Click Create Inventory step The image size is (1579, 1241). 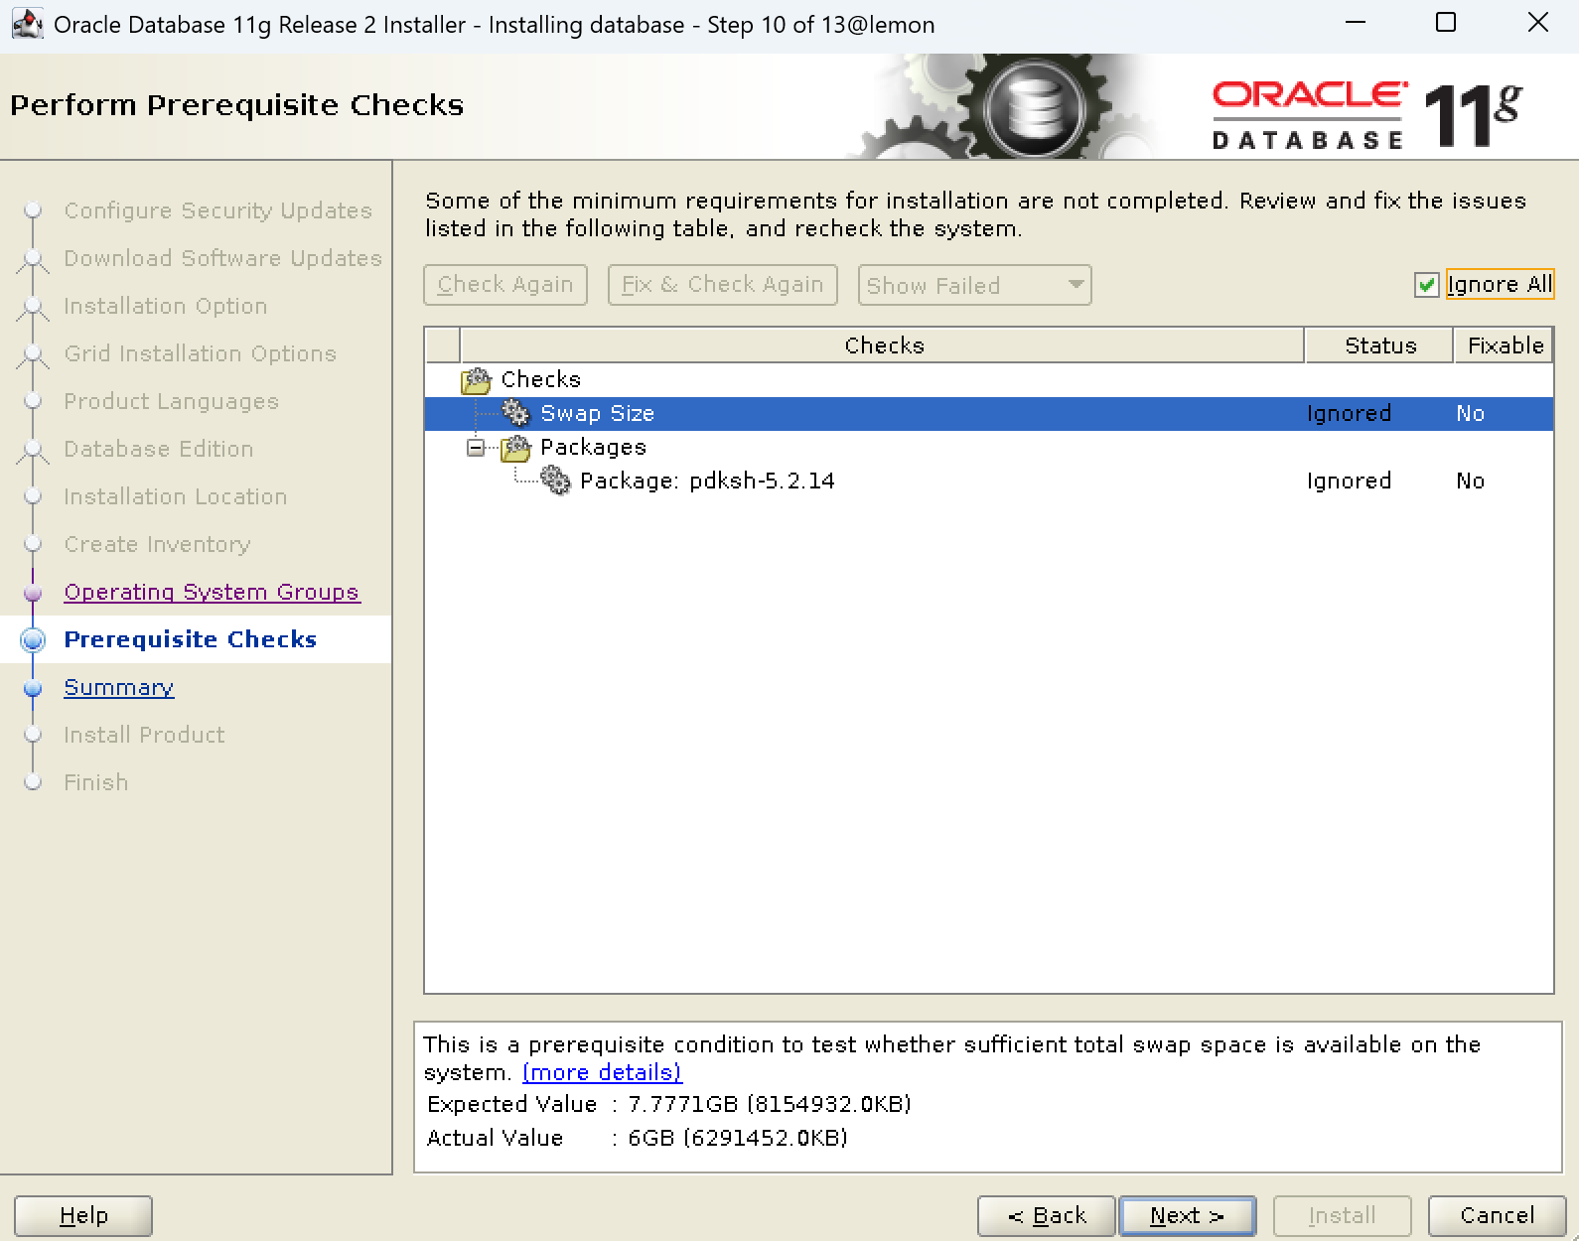pos(158,545)
